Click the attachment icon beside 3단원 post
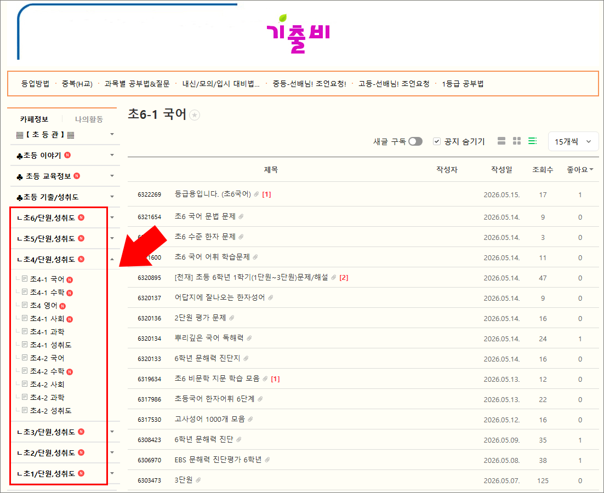604x493 pixels. [x=198, y=480]
